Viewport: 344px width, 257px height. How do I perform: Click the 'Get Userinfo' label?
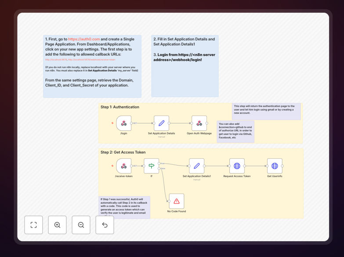point(275,176)
